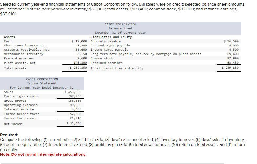Select the Plant assets value 148,300
This screenshot has height=164, width=257.
[x=80, y=63]
